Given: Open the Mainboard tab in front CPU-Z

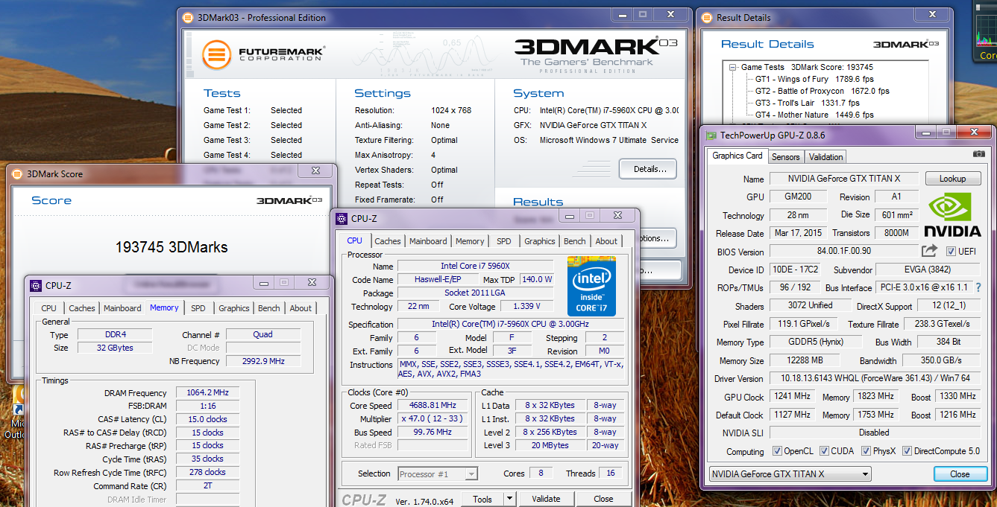Looking at the screenshot, I should [x=428, y=241].
